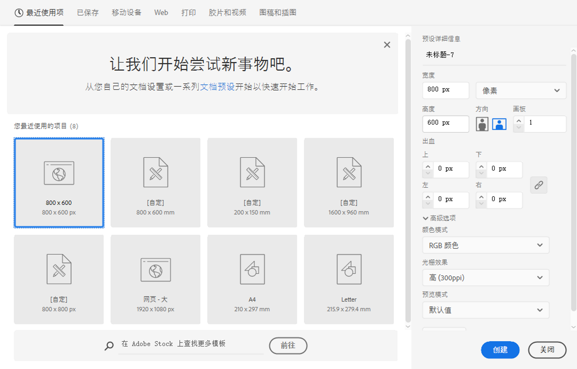Decrease the top (上) bleed value
The image size is (577, 369).
tap(428, 173)
